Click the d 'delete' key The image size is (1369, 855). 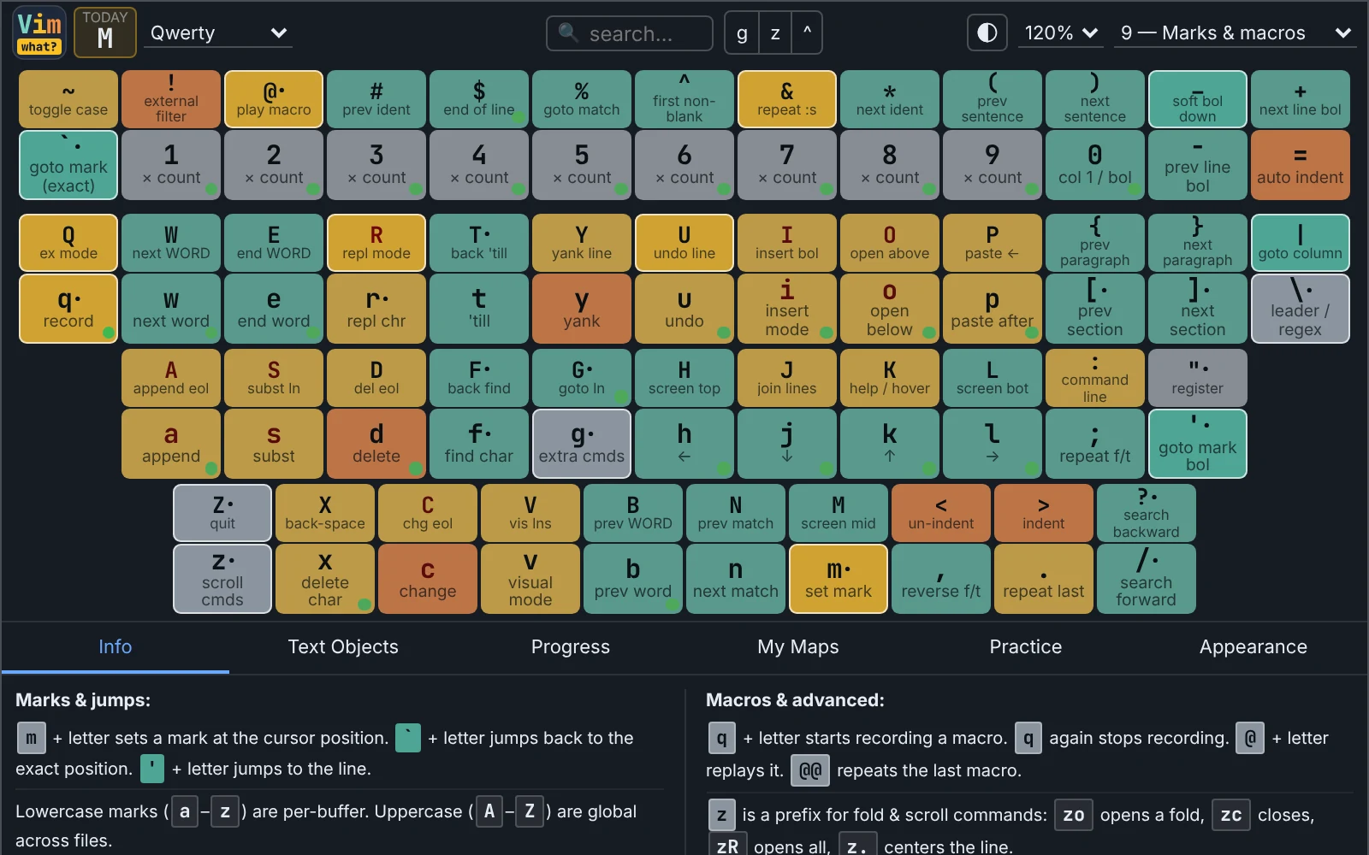pos(376,444)
